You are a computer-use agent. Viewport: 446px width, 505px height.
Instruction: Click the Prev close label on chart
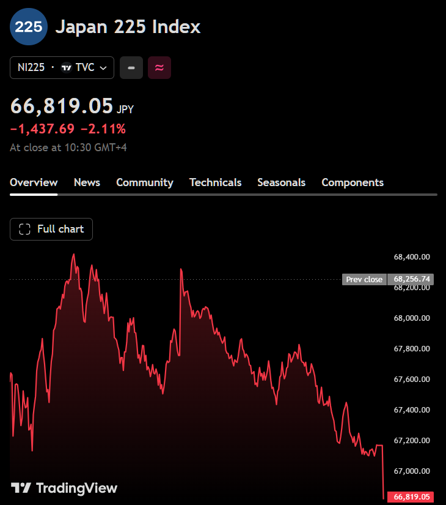[x=364, y=280]
